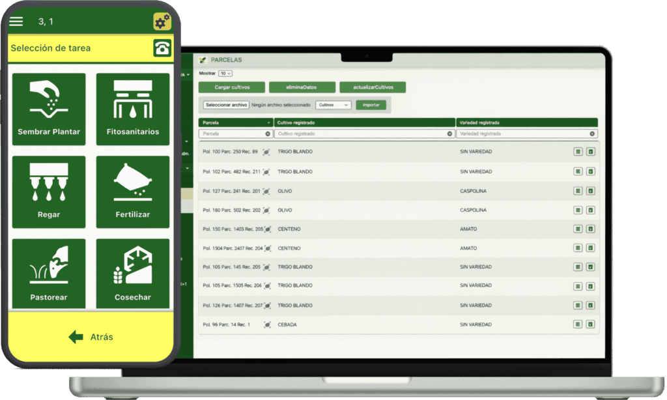Choose the Regar irrigation task

tap(49, 192)
